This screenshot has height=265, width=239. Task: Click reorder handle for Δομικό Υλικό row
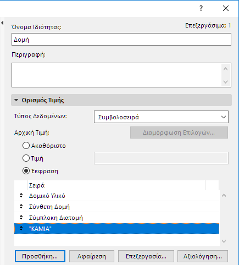(21, 196)
